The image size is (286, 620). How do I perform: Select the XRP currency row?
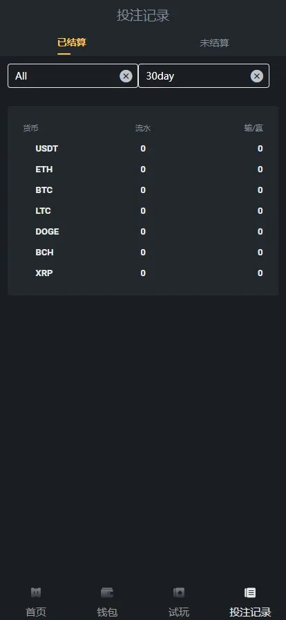pyautogui.click(x=143, y=273)
